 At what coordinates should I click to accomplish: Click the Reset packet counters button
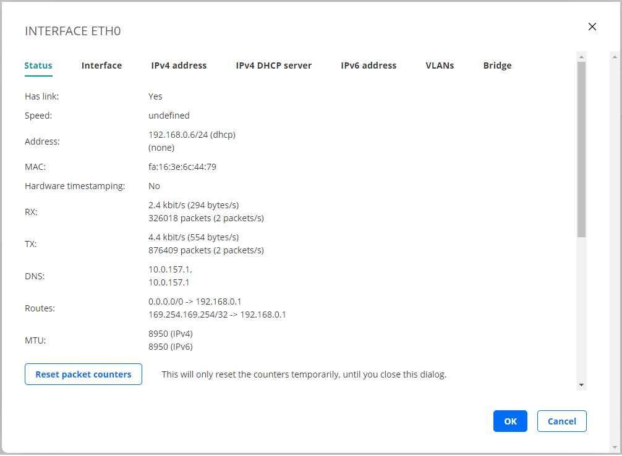[x=83, y=374]
